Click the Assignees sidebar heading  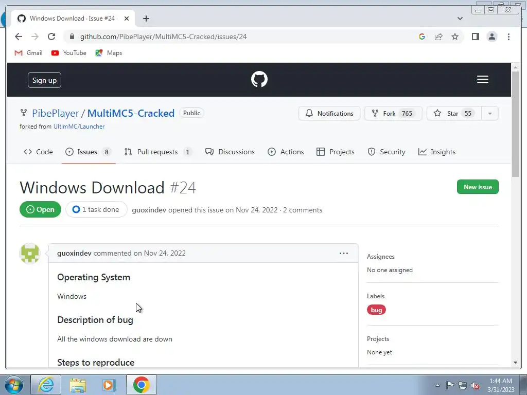[381, 257]
